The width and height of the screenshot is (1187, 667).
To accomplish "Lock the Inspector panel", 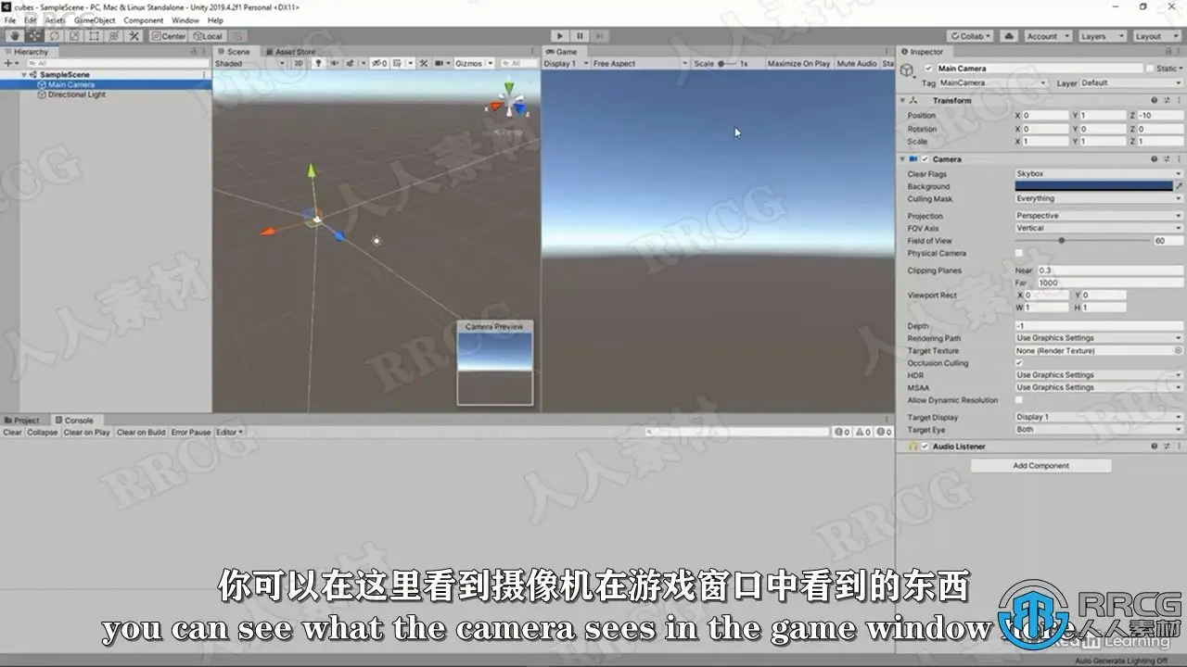I will (x=1168, y=52).
